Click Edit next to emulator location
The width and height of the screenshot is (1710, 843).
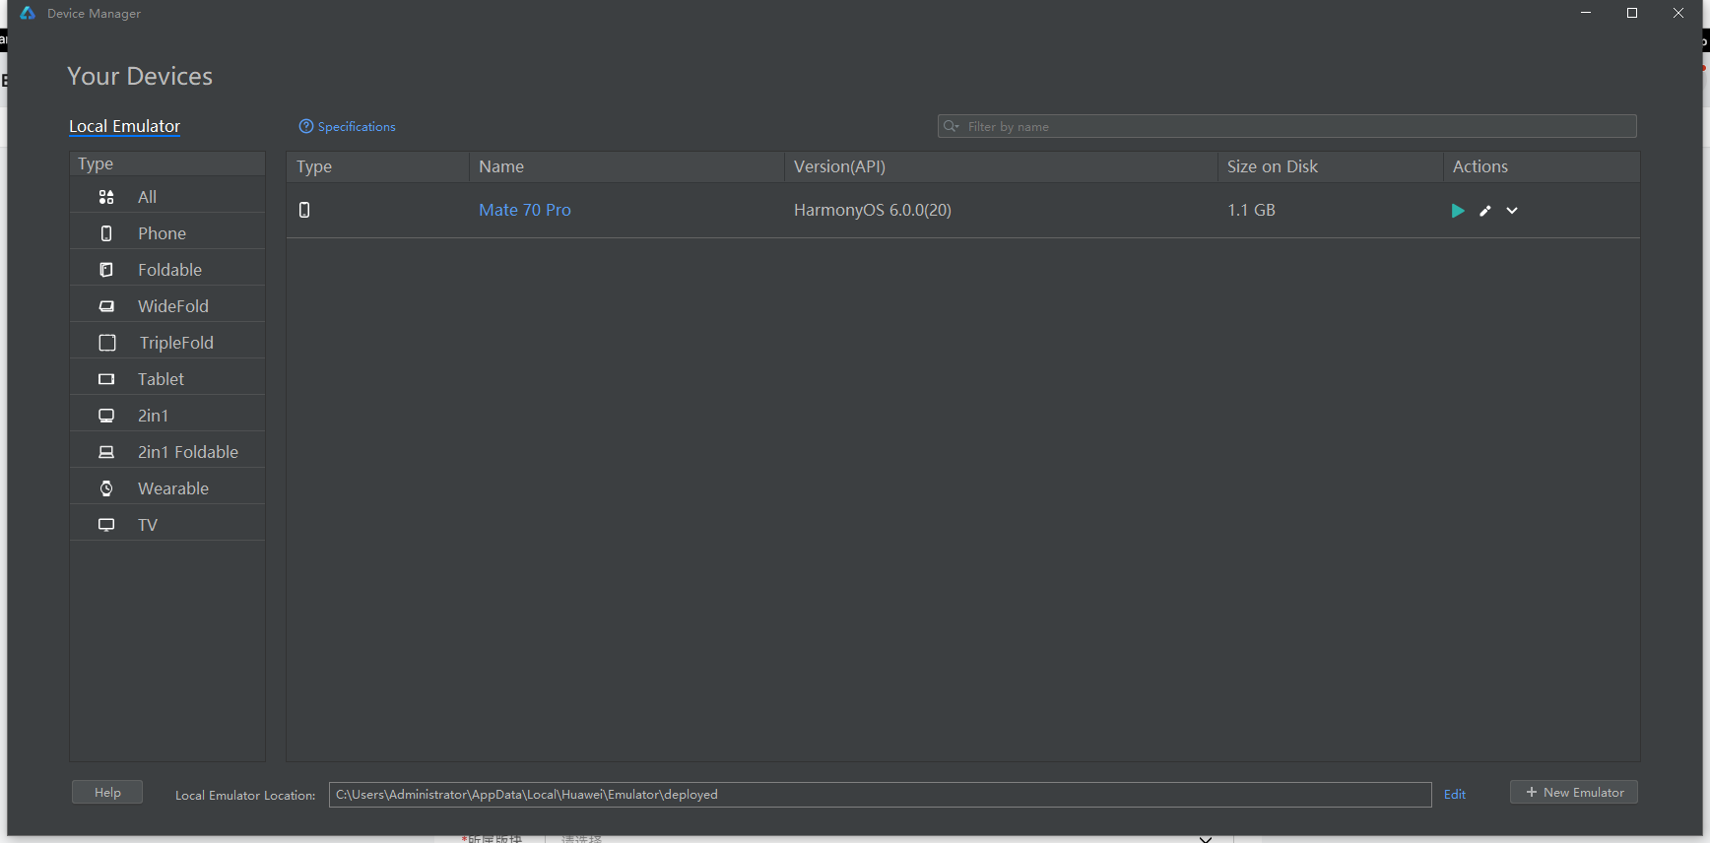click(x=1455, y=795)
